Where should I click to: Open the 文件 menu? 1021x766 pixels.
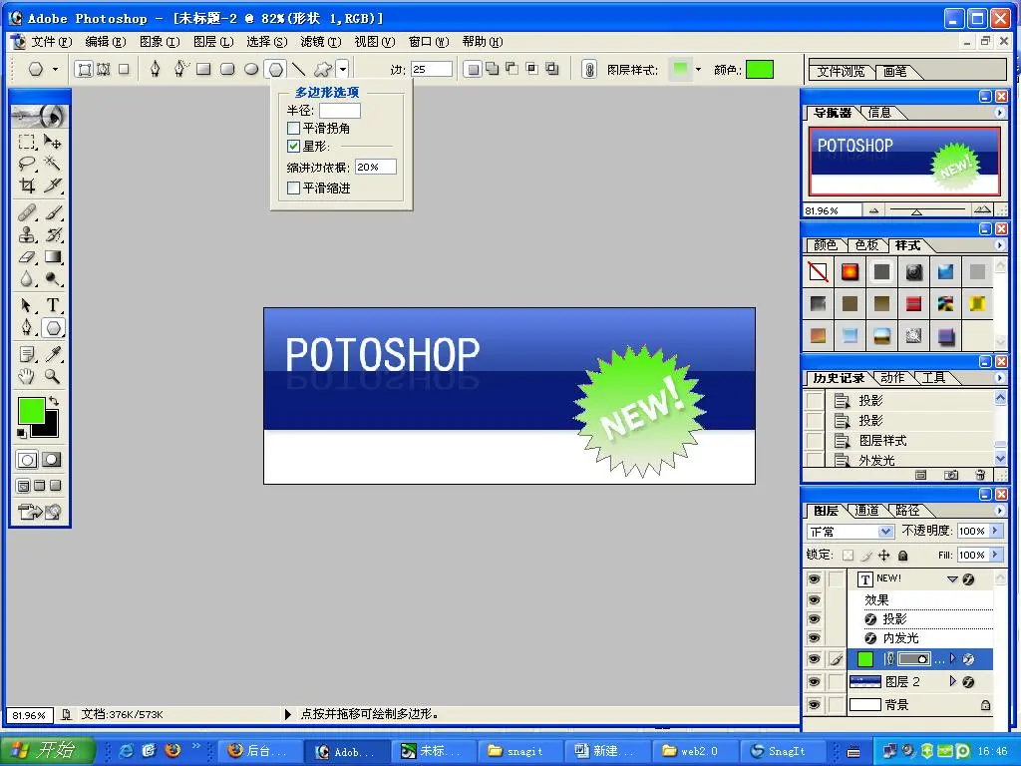[52, 42]
